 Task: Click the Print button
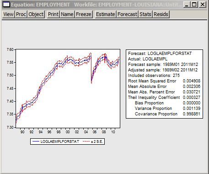click(x=53, y=14)
